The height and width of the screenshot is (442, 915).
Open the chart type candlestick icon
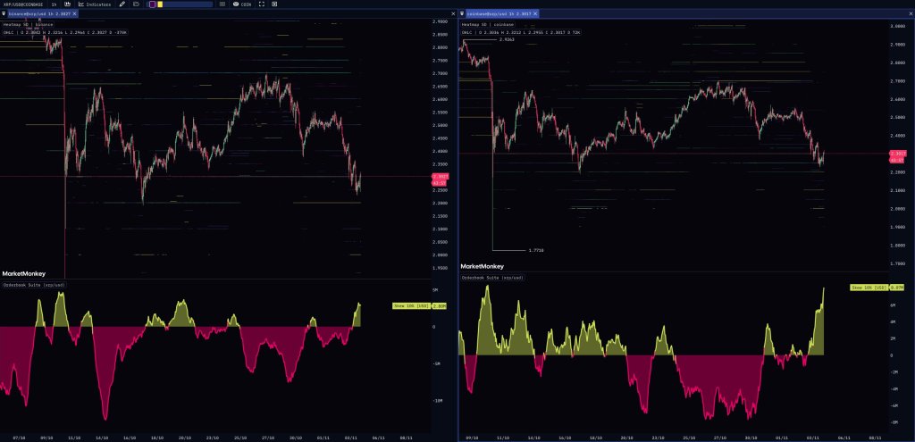(x=67, y=4)
